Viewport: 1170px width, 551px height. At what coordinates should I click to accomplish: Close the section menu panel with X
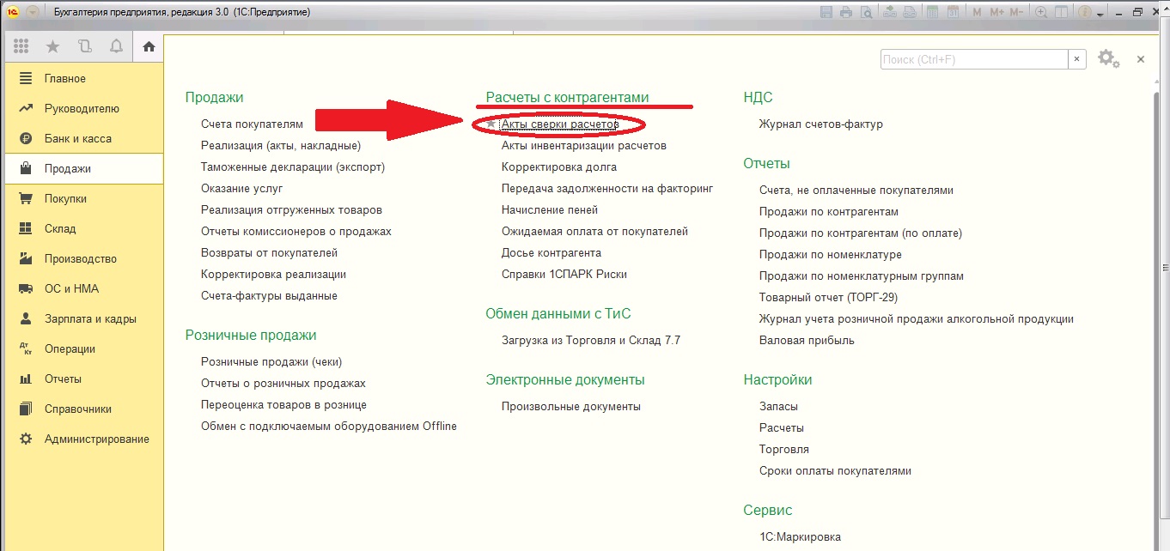coord(1141,59)
